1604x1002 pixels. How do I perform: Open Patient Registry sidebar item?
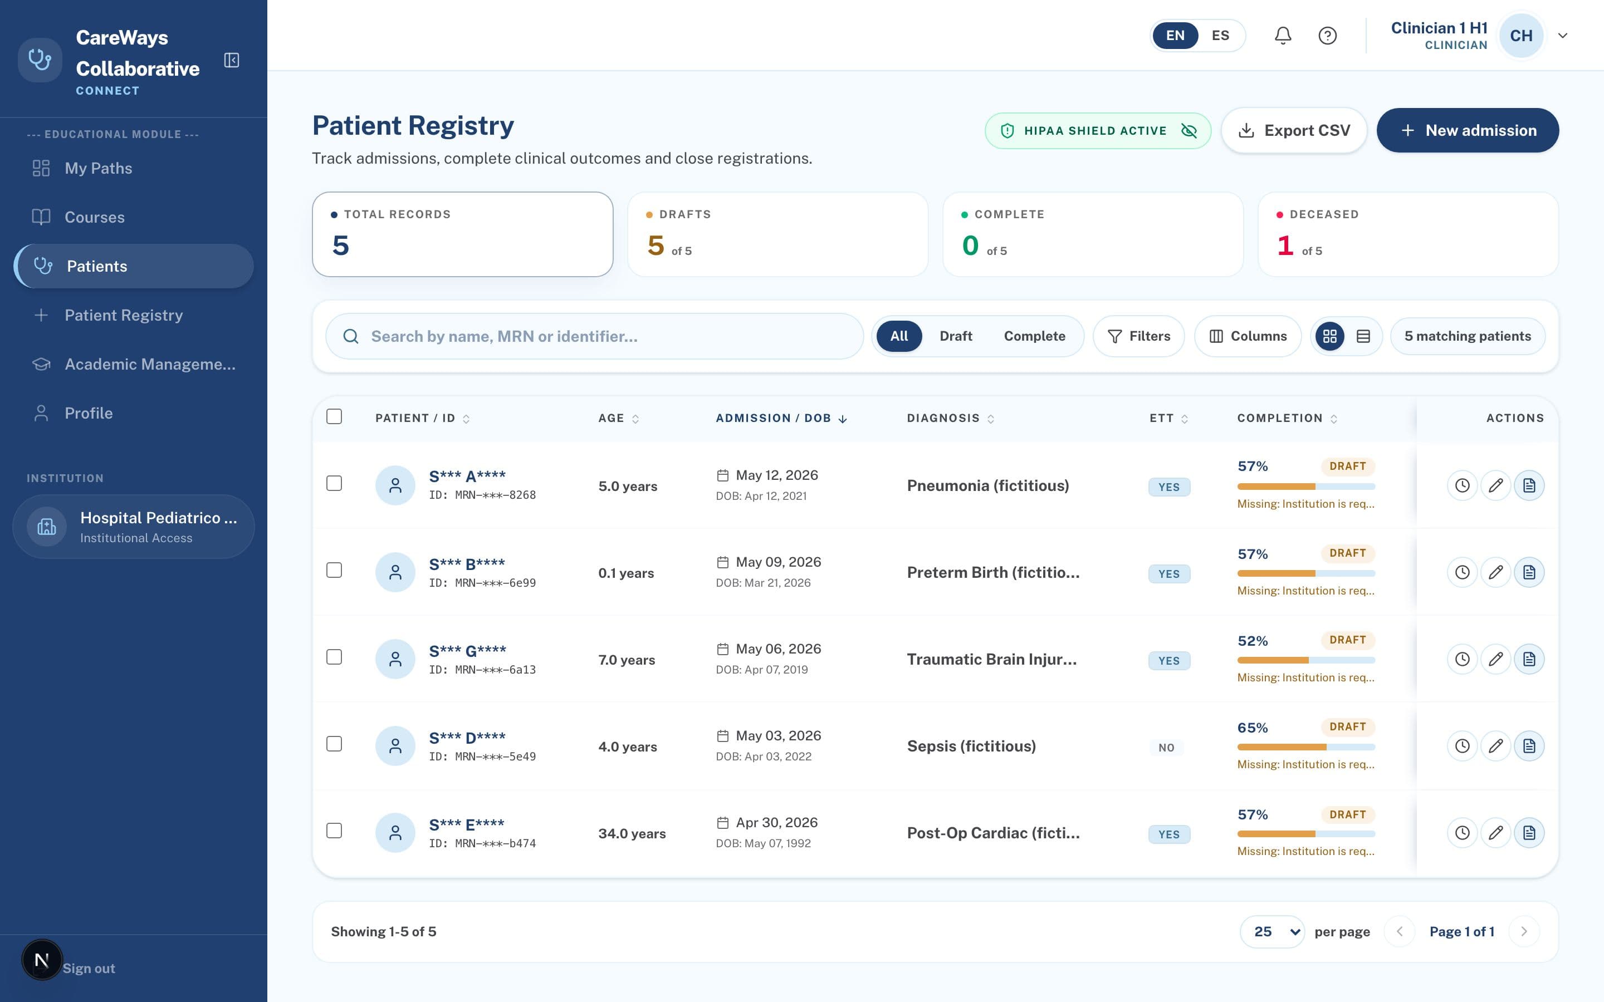pyautogui.click(x=133, y=316)
